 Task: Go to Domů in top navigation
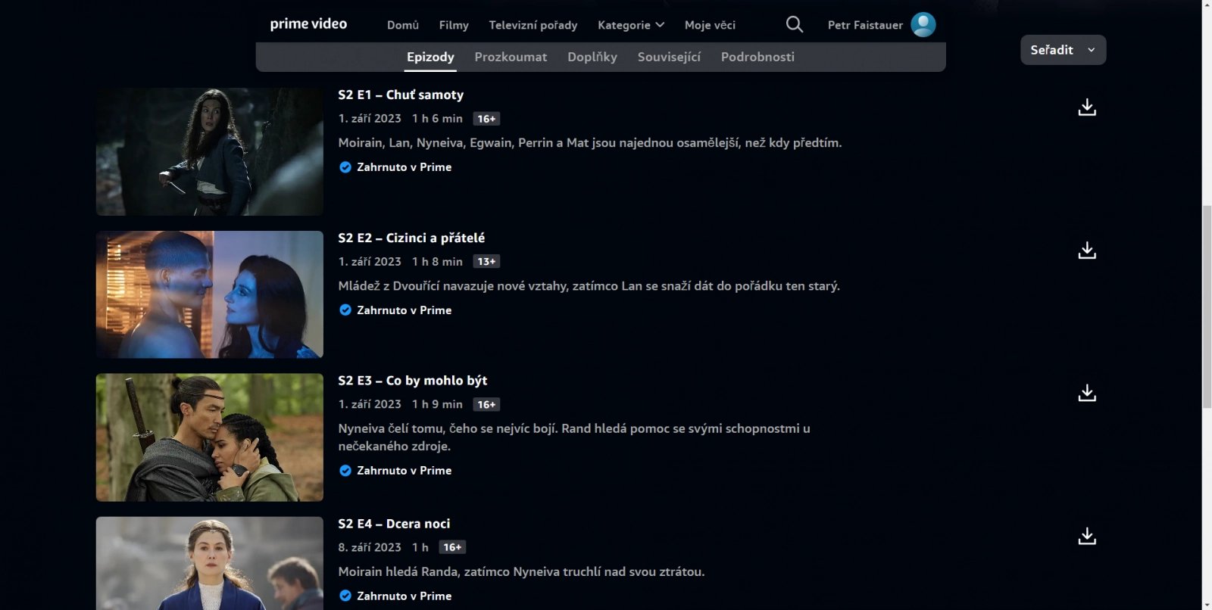[x=403, y=25]
